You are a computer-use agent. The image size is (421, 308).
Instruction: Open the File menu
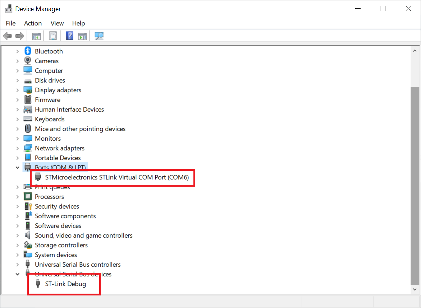pos(11,23)
